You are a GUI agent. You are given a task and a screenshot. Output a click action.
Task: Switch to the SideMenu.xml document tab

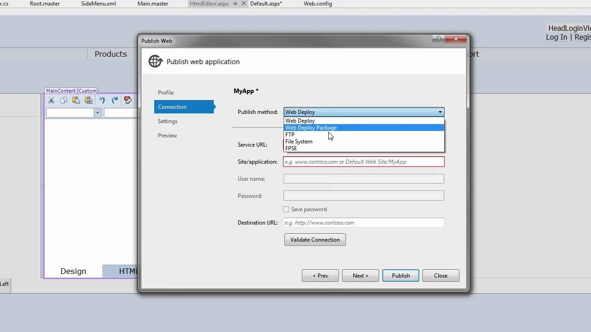(98, 4)
